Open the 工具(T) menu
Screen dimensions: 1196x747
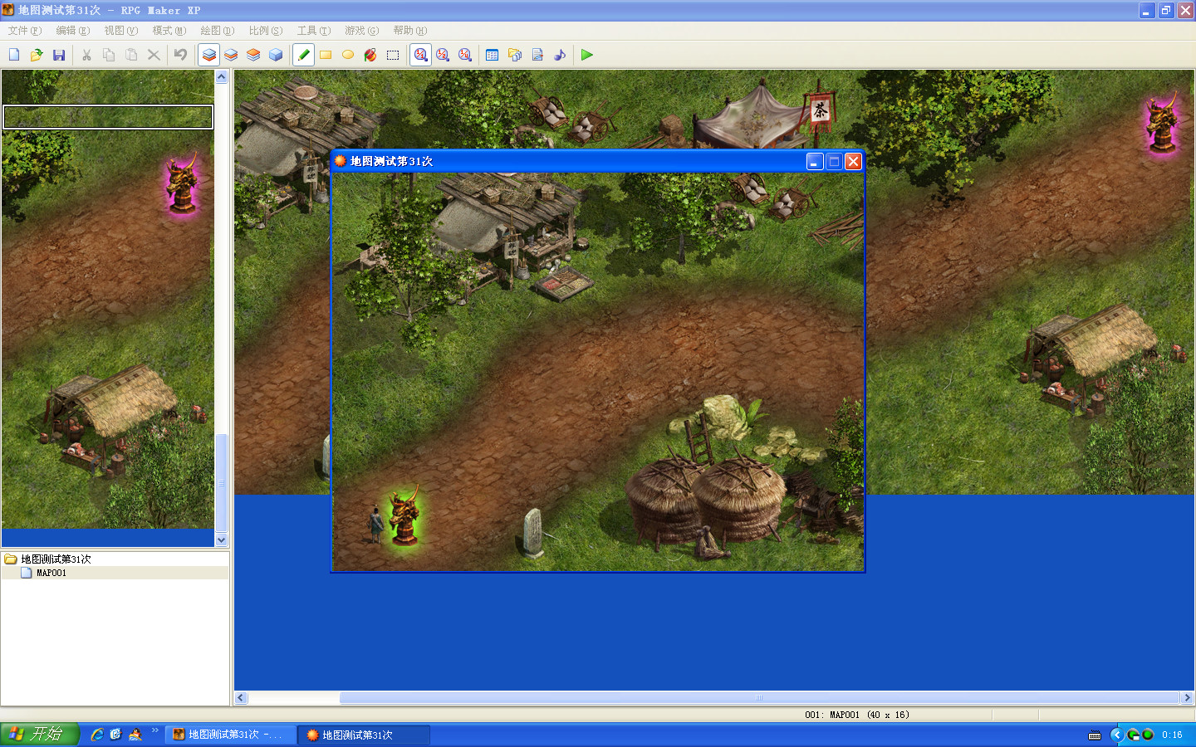(x=314, y=31)
